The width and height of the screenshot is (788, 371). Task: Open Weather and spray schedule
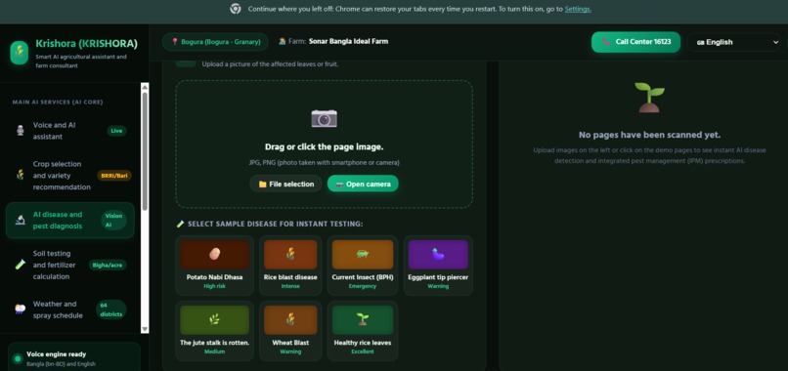click(69, 309)
